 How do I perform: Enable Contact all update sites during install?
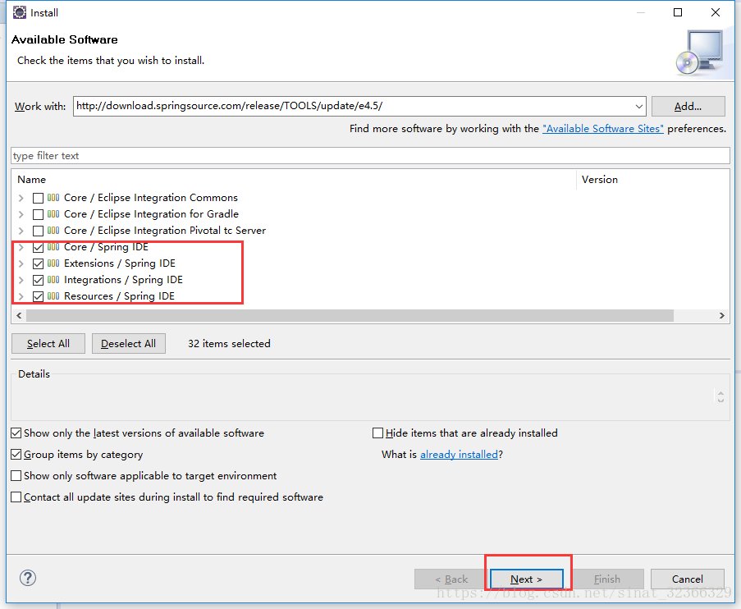[16, 497]
